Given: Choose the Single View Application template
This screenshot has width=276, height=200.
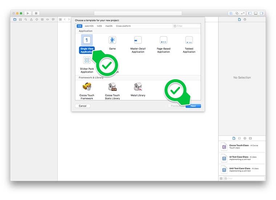Looking at the screenshot, I should click(87, 44).
